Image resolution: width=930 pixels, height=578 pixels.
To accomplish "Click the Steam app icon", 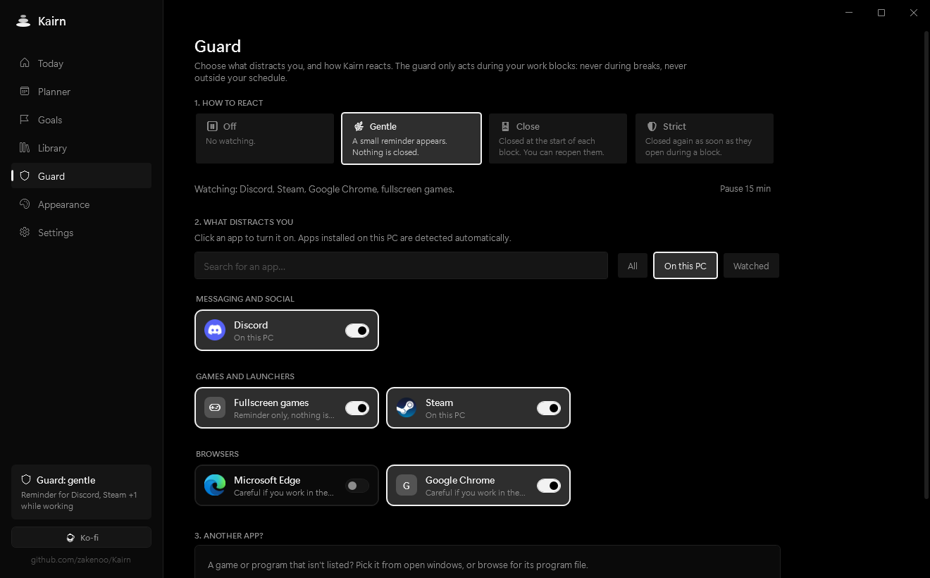I will (407, 407).
